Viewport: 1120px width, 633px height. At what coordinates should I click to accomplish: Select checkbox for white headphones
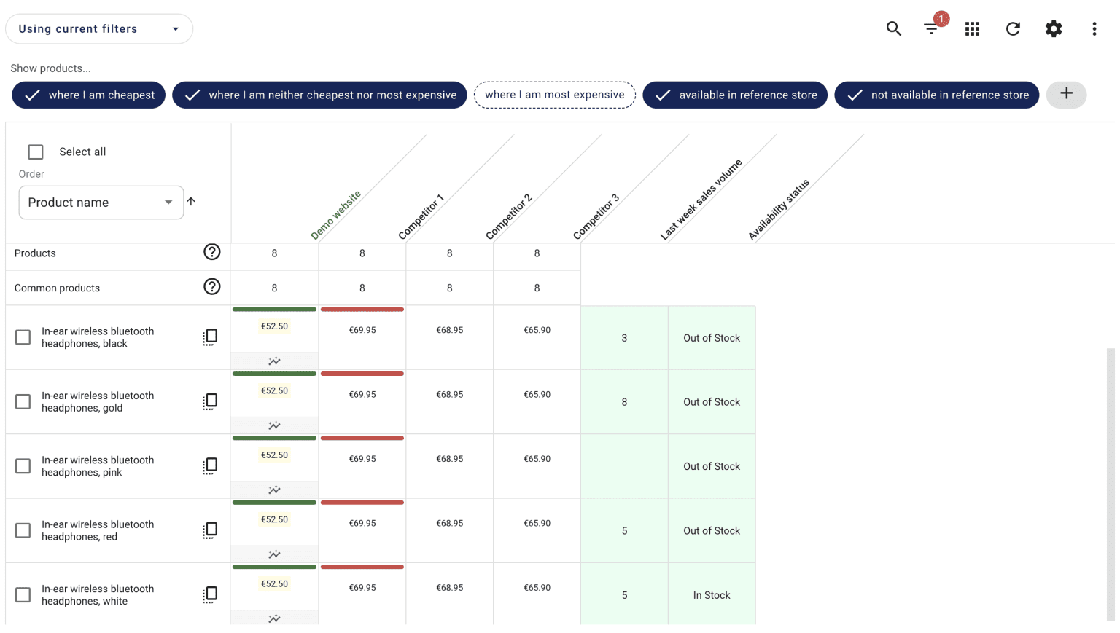point(23,594)
